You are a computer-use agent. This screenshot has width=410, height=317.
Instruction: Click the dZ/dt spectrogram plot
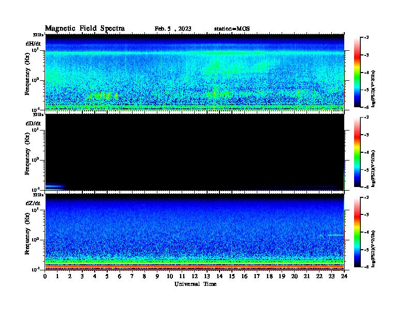[x=195, y=232]
